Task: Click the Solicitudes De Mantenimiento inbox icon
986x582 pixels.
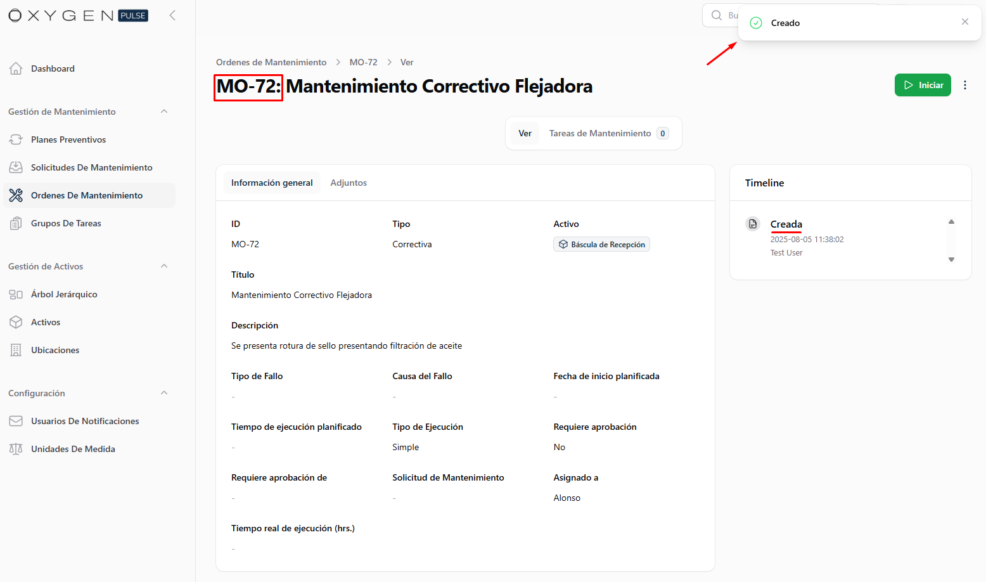Action: coord(16,167)
